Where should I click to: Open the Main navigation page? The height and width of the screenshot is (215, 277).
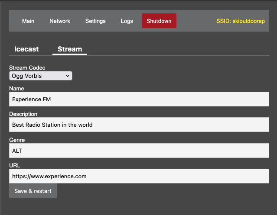(x=28, y=21)
